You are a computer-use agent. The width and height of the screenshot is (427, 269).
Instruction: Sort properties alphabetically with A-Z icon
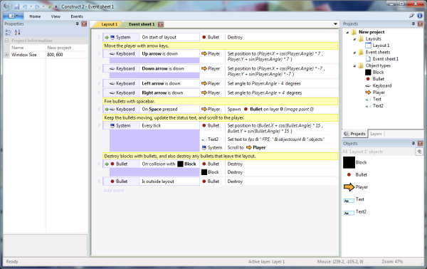click(17, 32)
